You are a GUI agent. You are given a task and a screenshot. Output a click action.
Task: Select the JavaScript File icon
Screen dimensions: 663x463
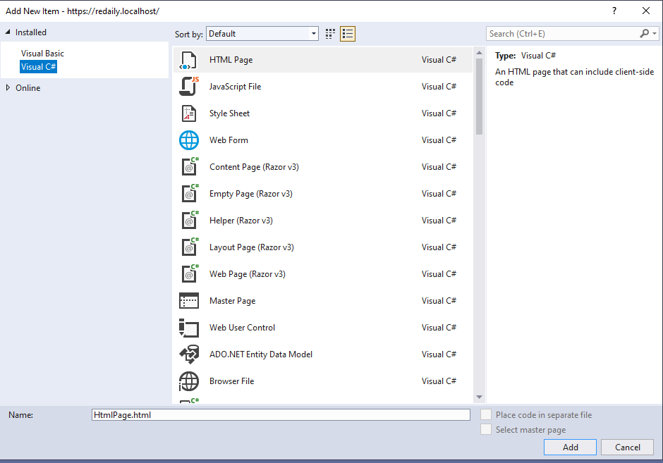click(x=188, y=87)
